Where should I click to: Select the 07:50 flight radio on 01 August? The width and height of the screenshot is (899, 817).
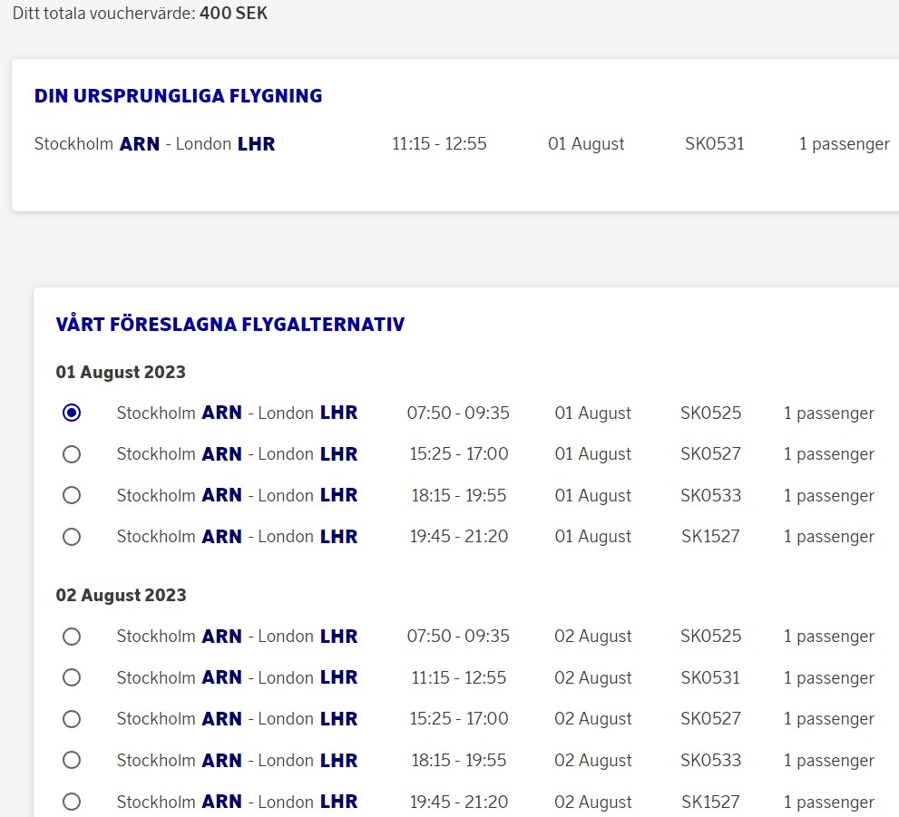[72, 413]
